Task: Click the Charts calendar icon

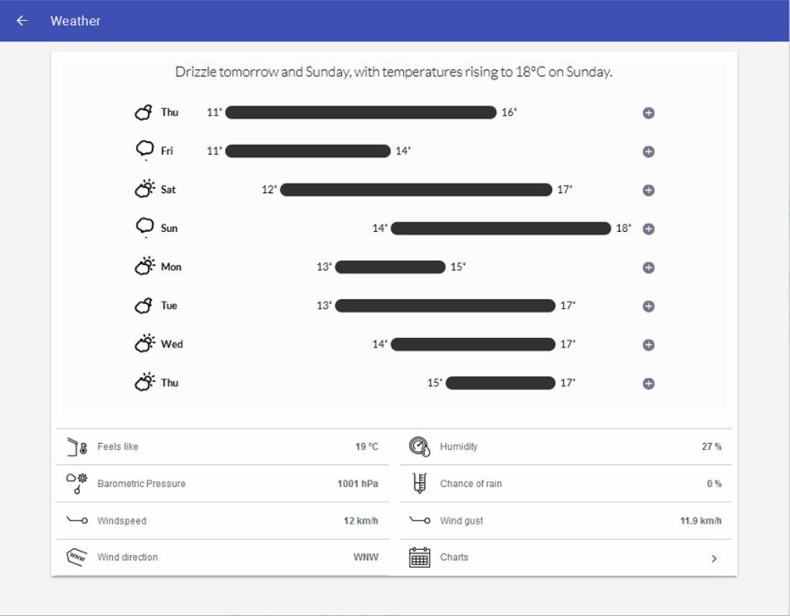Action: click(x=419, y=557)
